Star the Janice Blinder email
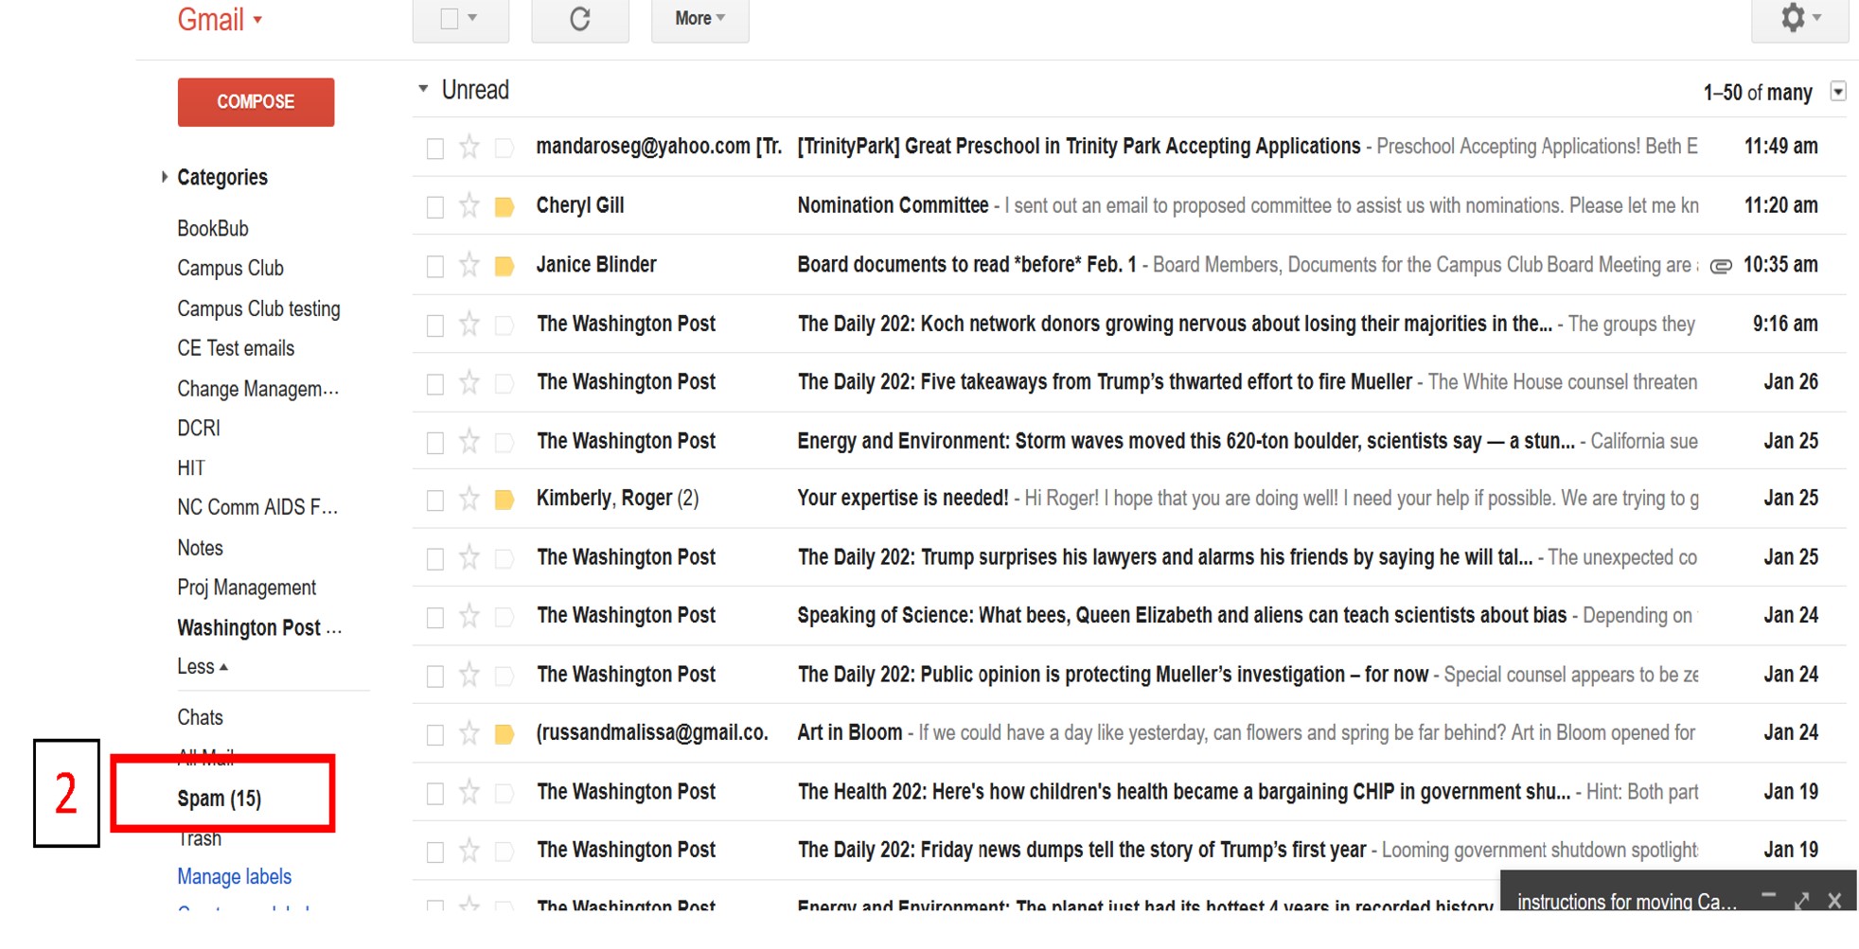This screenshot has width=1859, height=949. tap(469, 266)
